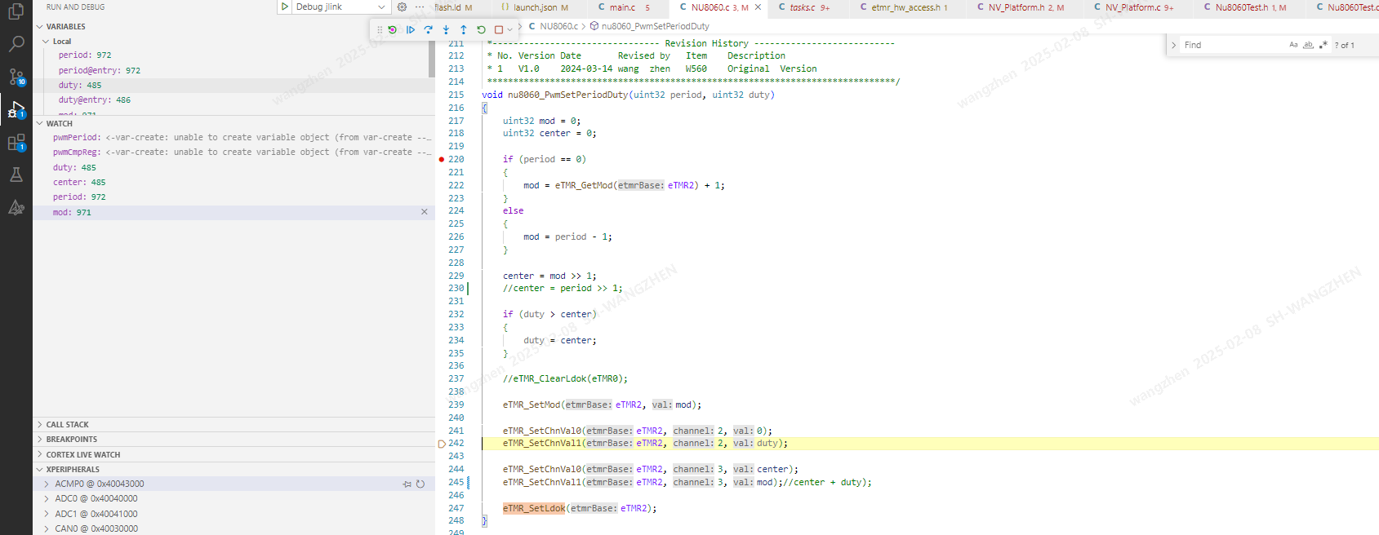Open the Source Control view
The height and width of the screenshot is (535, 1379).
click(16, 77)
